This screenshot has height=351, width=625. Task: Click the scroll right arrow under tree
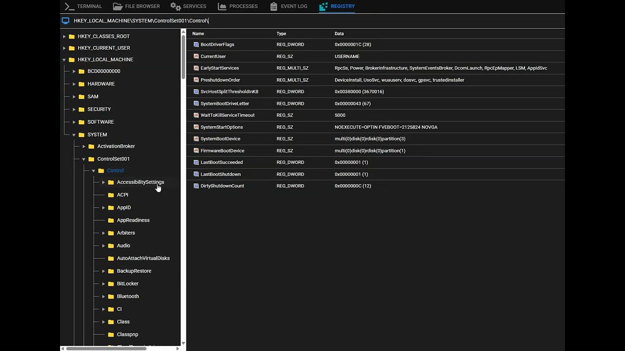pyautogui.click(x=178, y=349)
